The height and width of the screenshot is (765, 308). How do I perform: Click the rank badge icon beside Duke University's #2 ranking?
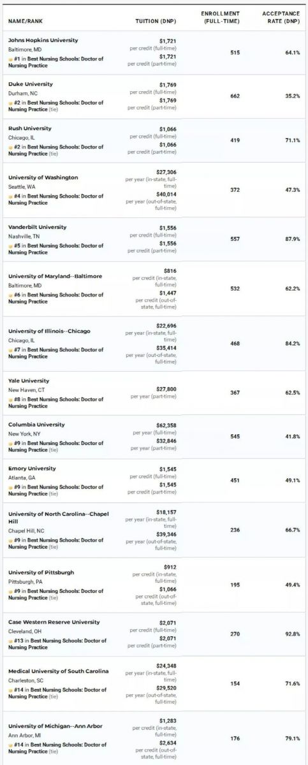click(10, 103)
